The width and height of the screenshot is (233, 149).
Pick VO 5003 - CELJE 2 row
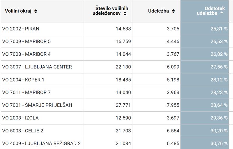(23, 131)
